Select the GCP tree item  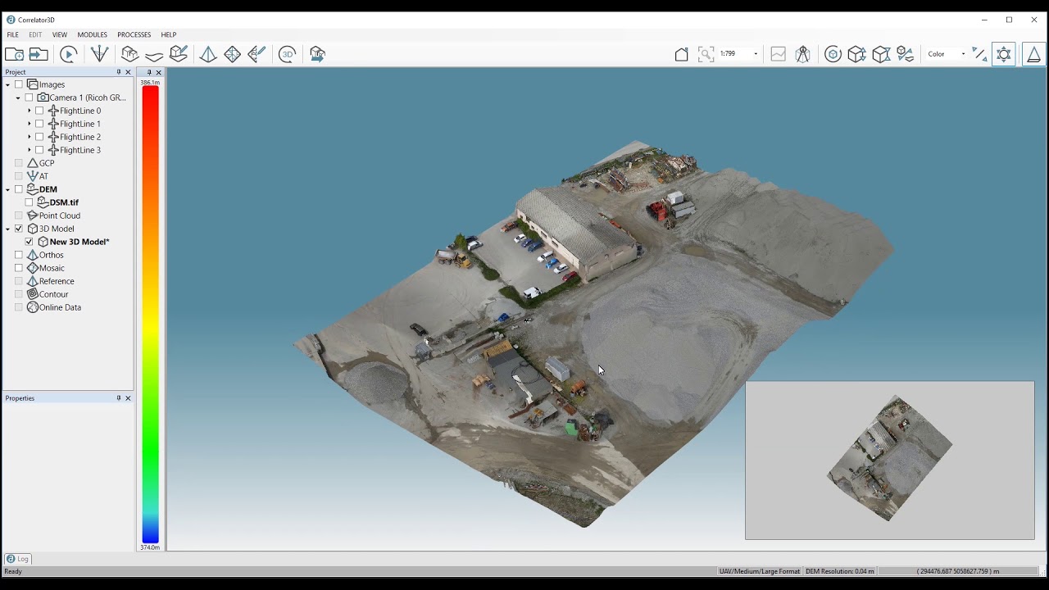[x=47, y=163]
